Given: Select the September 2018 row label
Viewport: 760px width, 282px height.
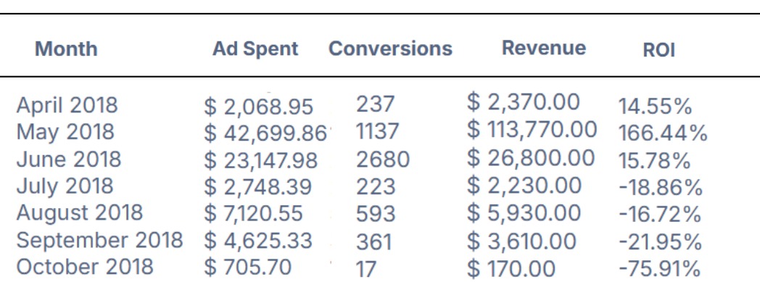Looking at the screenshot, I should tap(99, 240).
